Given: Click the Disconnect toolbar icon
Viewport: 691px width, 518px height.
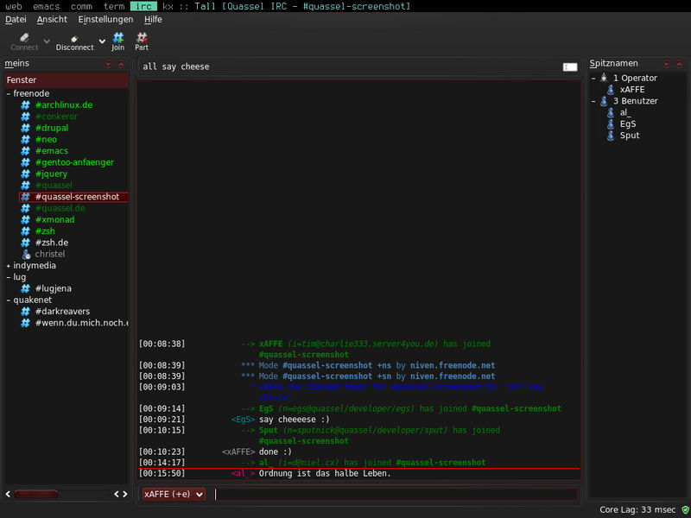Looking at the screenshot, I should tap(74, 38).
